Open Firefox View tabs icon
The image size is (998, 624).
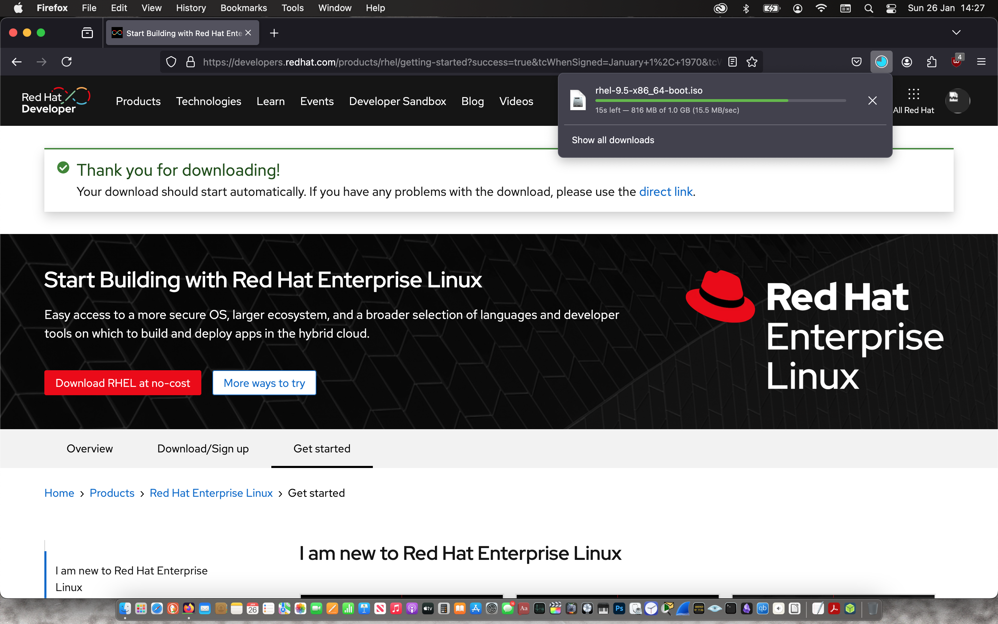(x=87, y=33)
